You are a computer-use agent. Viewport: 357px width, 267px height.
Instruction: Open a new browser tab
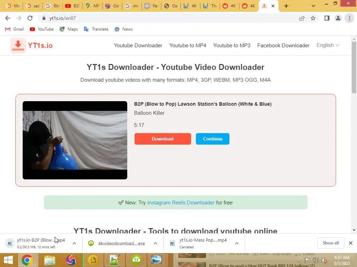pyautogui.click(x=286, y=6)
